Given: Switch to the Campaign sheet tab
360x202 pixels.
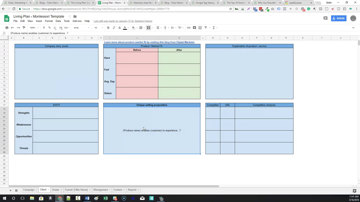Looking at the screenshot, I should (x=28, y=190).
